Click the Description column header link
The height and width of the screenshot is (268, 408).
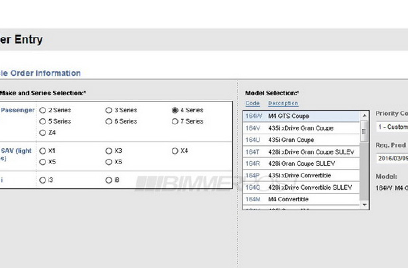[x=283, y=103]
